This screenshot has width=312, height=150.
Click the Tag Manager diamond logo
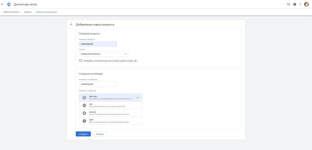(x=9, y=4)
